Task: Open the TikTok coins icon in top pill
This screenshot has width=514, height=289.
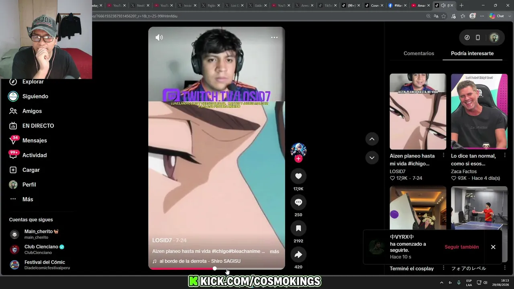Action: coord(467,38)
